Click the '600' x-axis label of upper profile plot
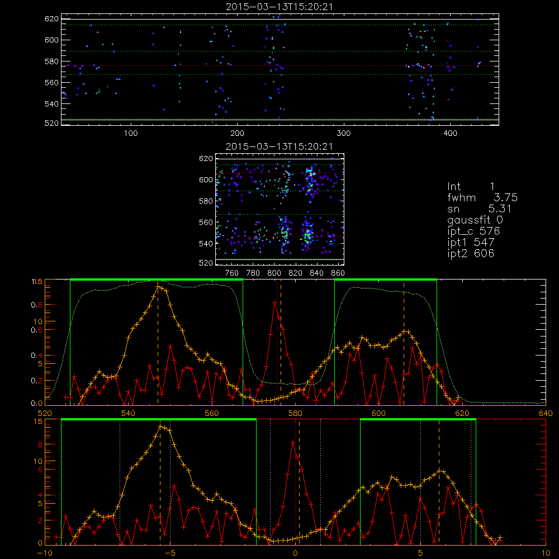Screen dimensions: 559x559 (x=378, y=414)
